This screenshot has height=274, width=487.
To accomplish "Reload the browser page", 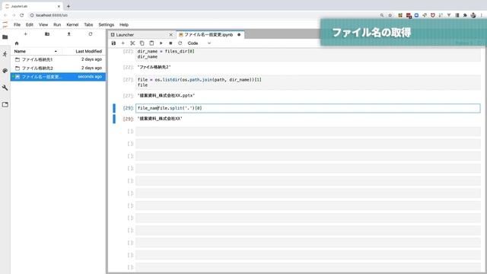I will (x=22, y=15).
